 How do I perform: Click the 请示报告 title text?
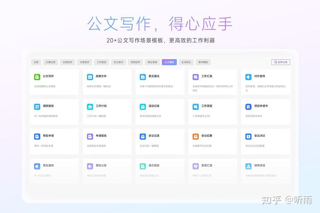tap(154, 166)
